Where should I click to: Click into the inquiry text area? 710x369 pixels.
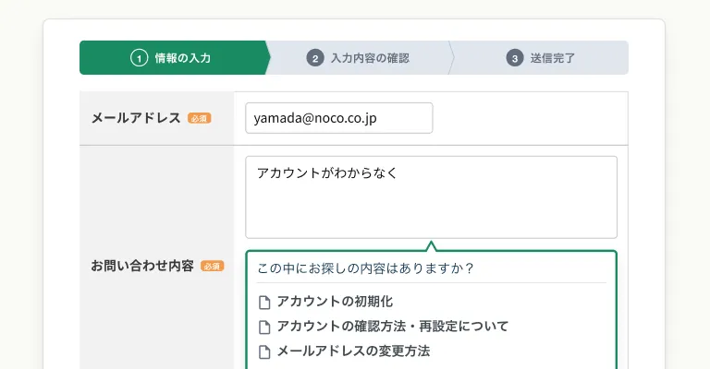coord(431,196)
